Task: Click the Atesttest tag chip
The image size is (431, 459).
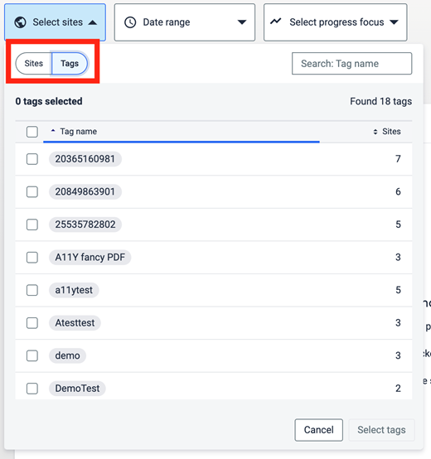Action: [75, 323]
